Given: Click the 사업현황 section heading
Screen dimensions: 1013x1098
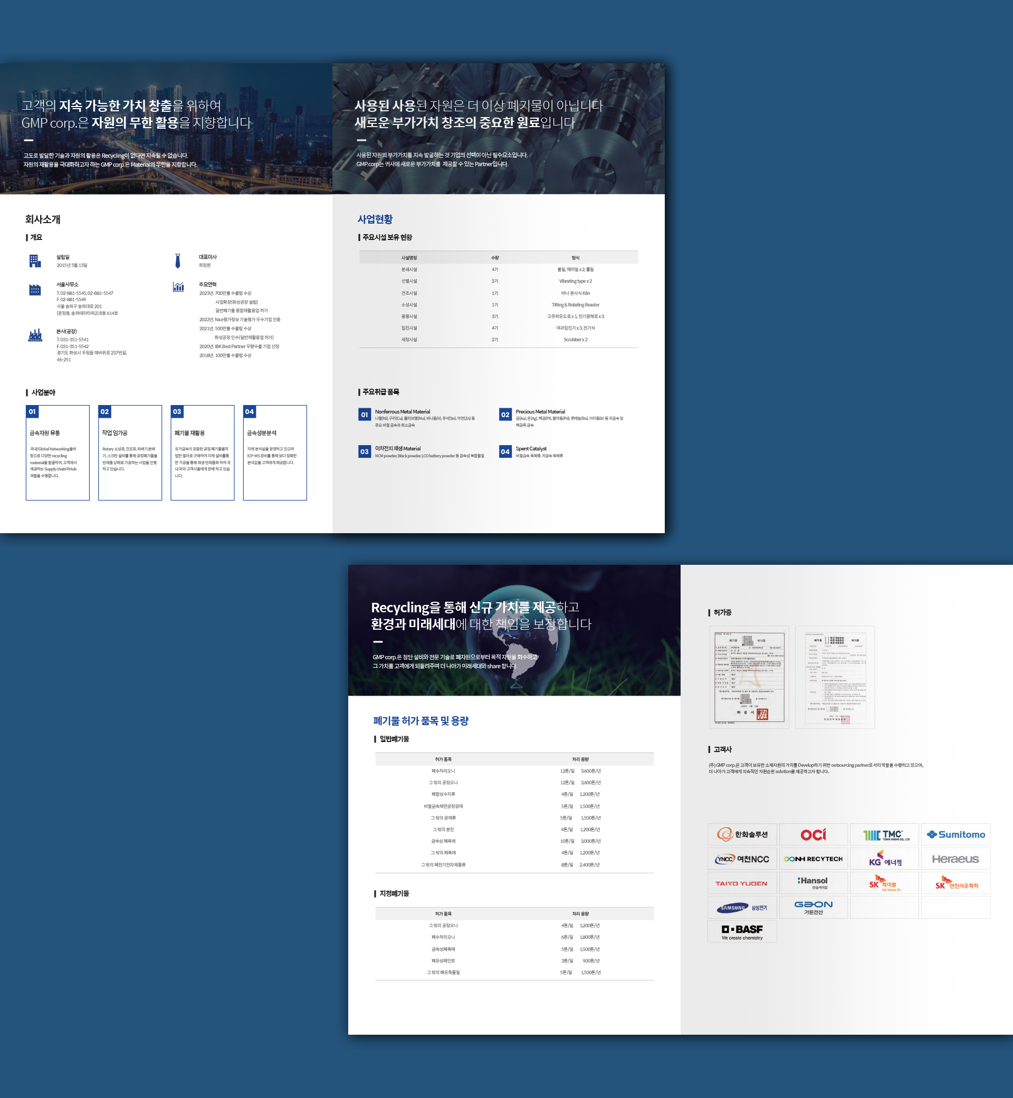Looking at the screenshot, I should click(x=375, y=219).
